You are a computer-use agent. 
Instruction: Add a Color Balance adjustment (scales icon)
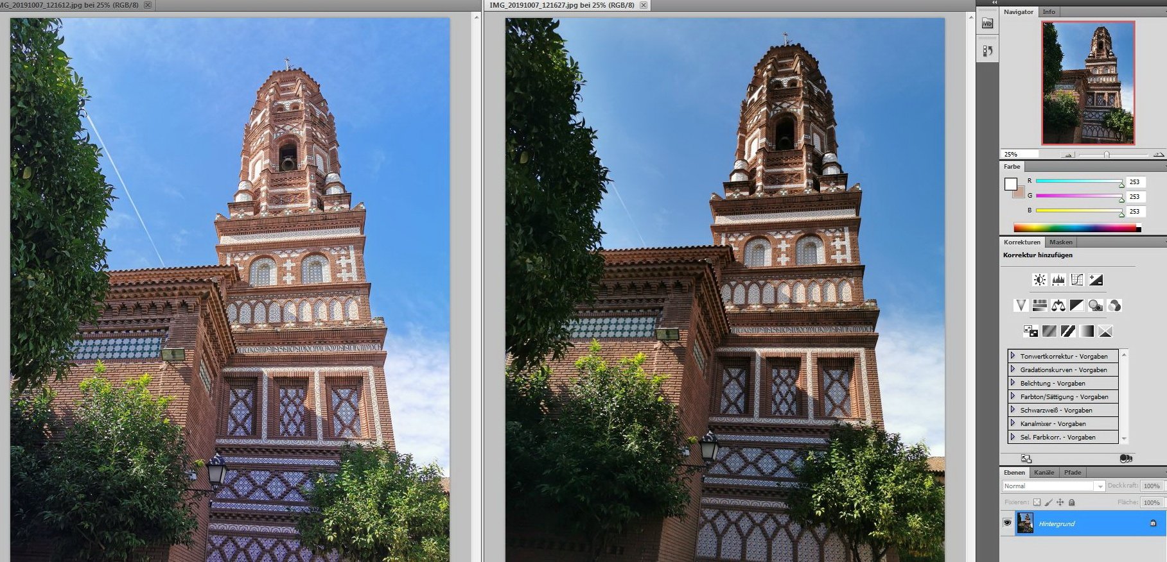tap(1058, 305)
